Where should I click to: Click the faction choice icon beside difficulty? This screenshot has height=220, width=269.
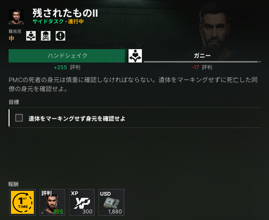pyautogui.click(x=31, y=36)
